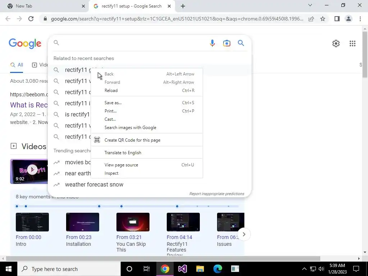The image size is (368, 276).
Task: Choose Save as... from context menu
Action: [x=147, y=103]
